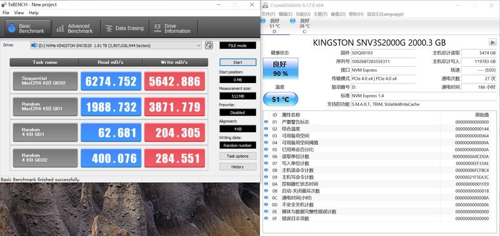Open the Alignment 4 KB selector
Screen dimensions: 500x236
pos(237,129)
